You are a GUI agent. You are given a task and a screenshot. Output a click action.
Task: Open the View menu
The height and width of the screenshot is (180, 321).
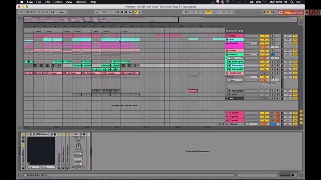point(69,2)
